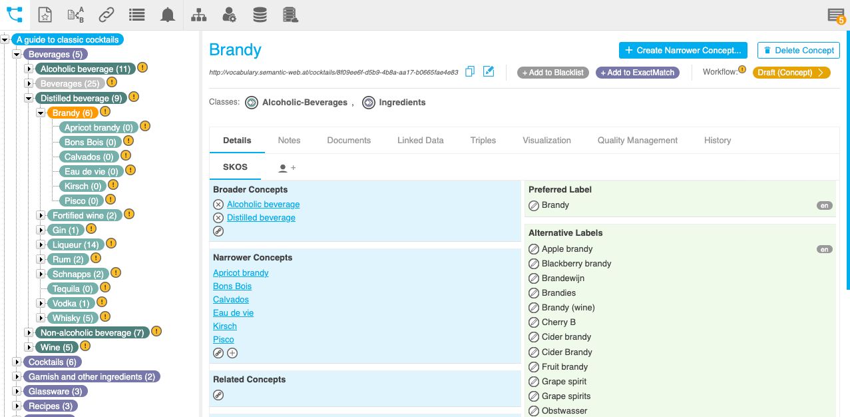The image size is (850, 417).
Task: Select the database toolbar icon
Action: click(260, 14)
